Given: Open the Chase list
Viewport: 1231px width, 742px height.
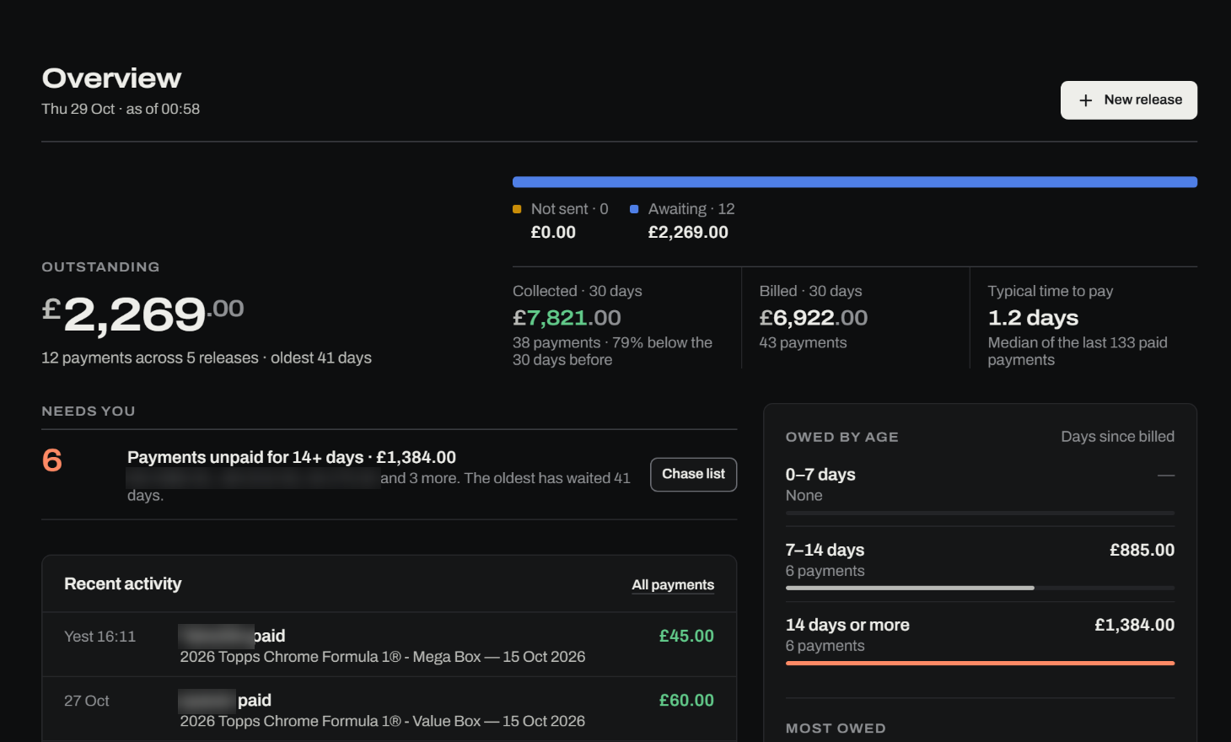Looking at the screenshot, I should 694,475.
